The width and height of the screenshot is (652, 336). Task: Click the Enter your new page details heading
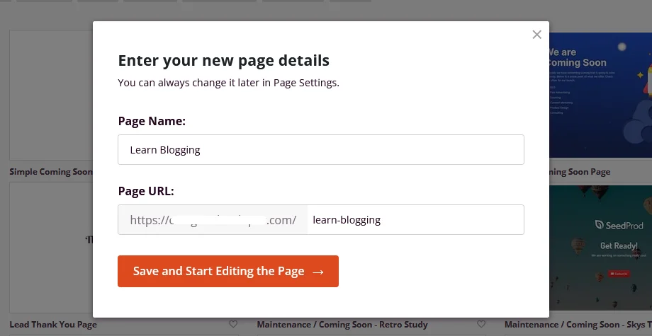click(224, 61)
